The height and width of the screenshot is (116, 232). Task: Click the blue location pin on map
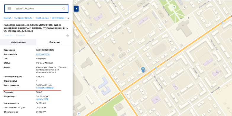(x=143, y=70)
